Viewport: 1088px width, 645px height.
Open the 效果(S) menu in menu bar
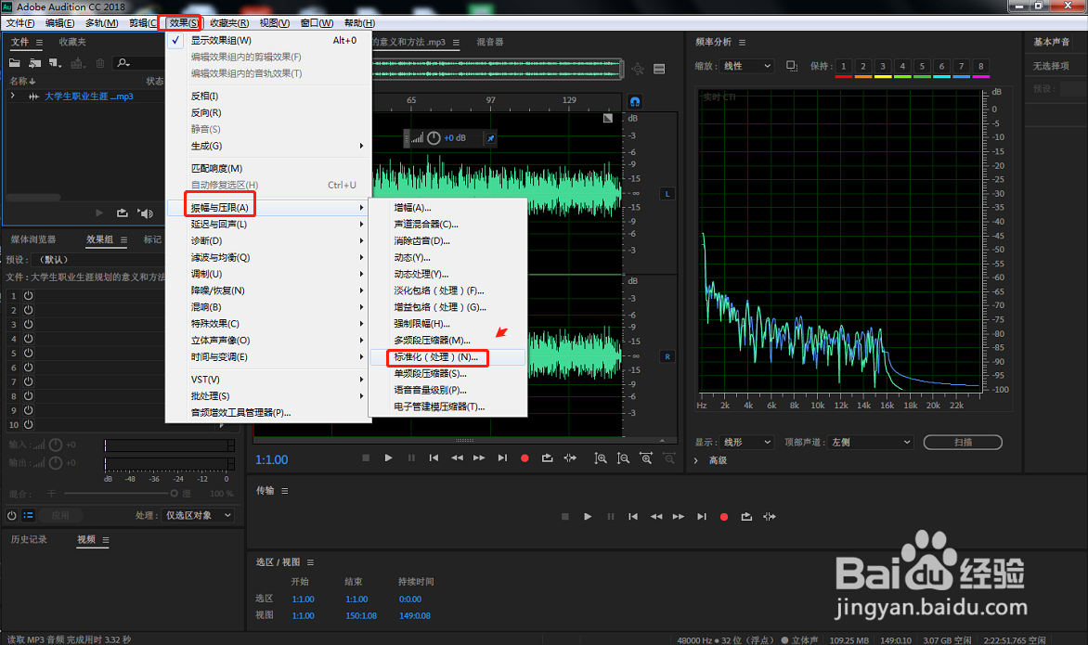click(x=183, y=23)
